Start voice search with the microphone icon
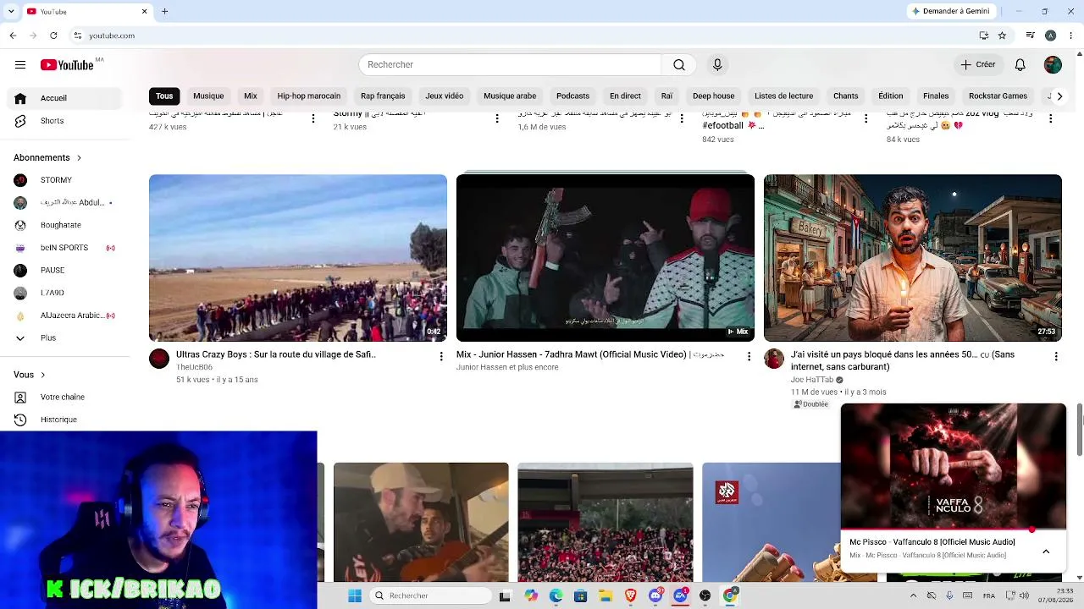The height and width of the screenshot is (609, 1084). 717,65
